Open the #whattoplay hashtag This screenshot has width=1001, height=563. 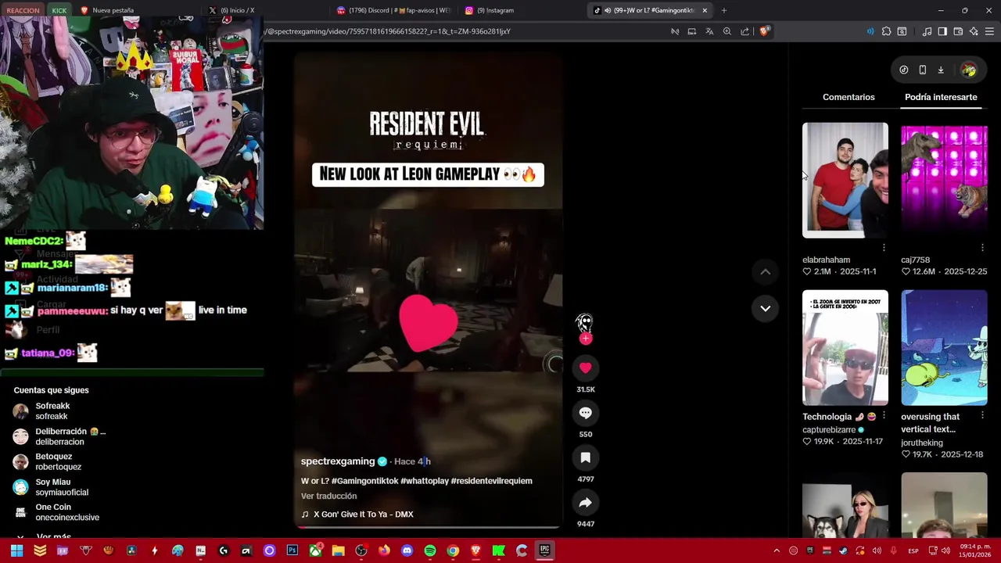coord(424,481)
